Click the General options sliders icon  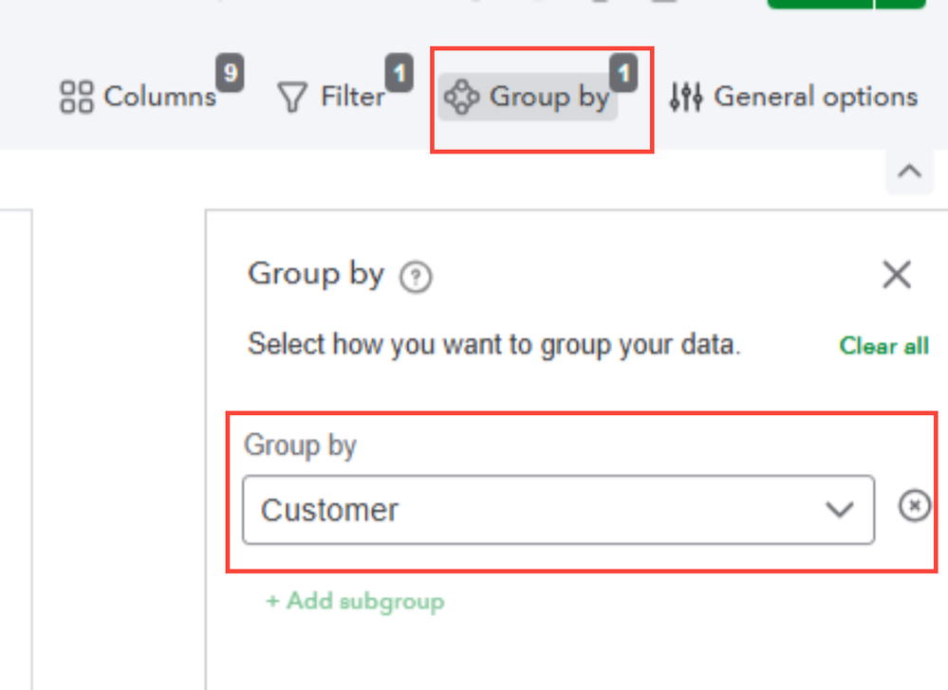[x=686, y=97]
